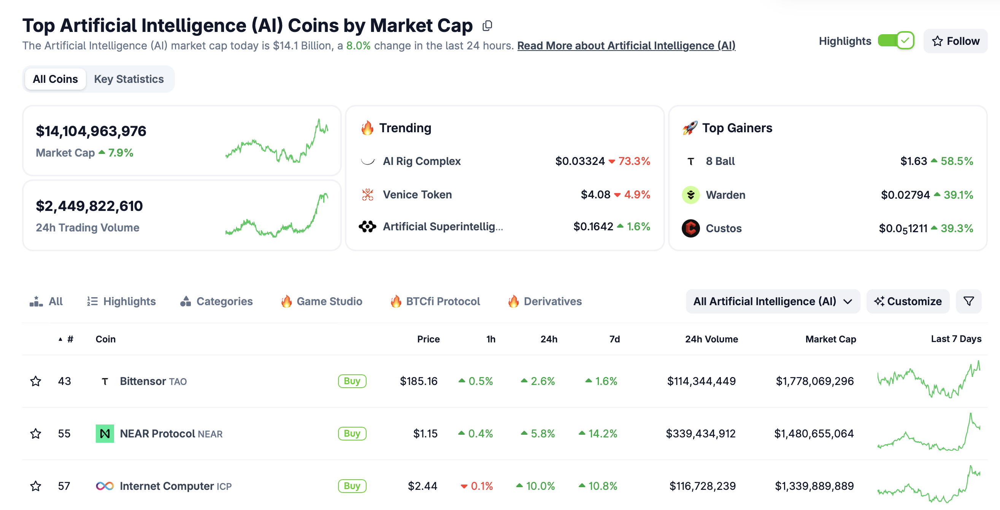1000x510 pixels.
Task: Click the Artificial Superintelligence token icon
Action: coord(367,226)
